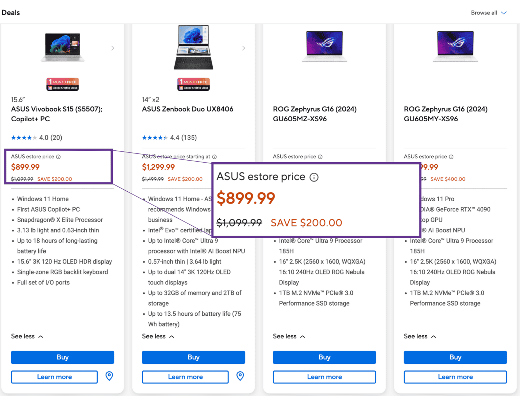Click the info icon in the enlarged price callout

(x=315, y=177)
